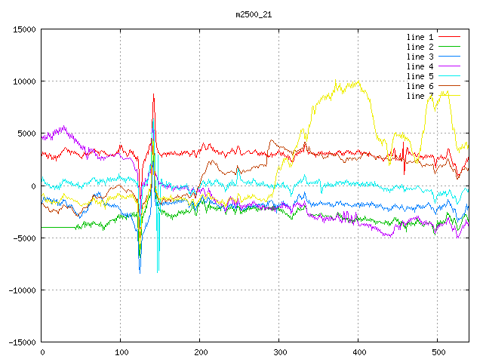The image size is (483, 362).
Task: Select the 'line 1' legend label
Action: [420, 37]
